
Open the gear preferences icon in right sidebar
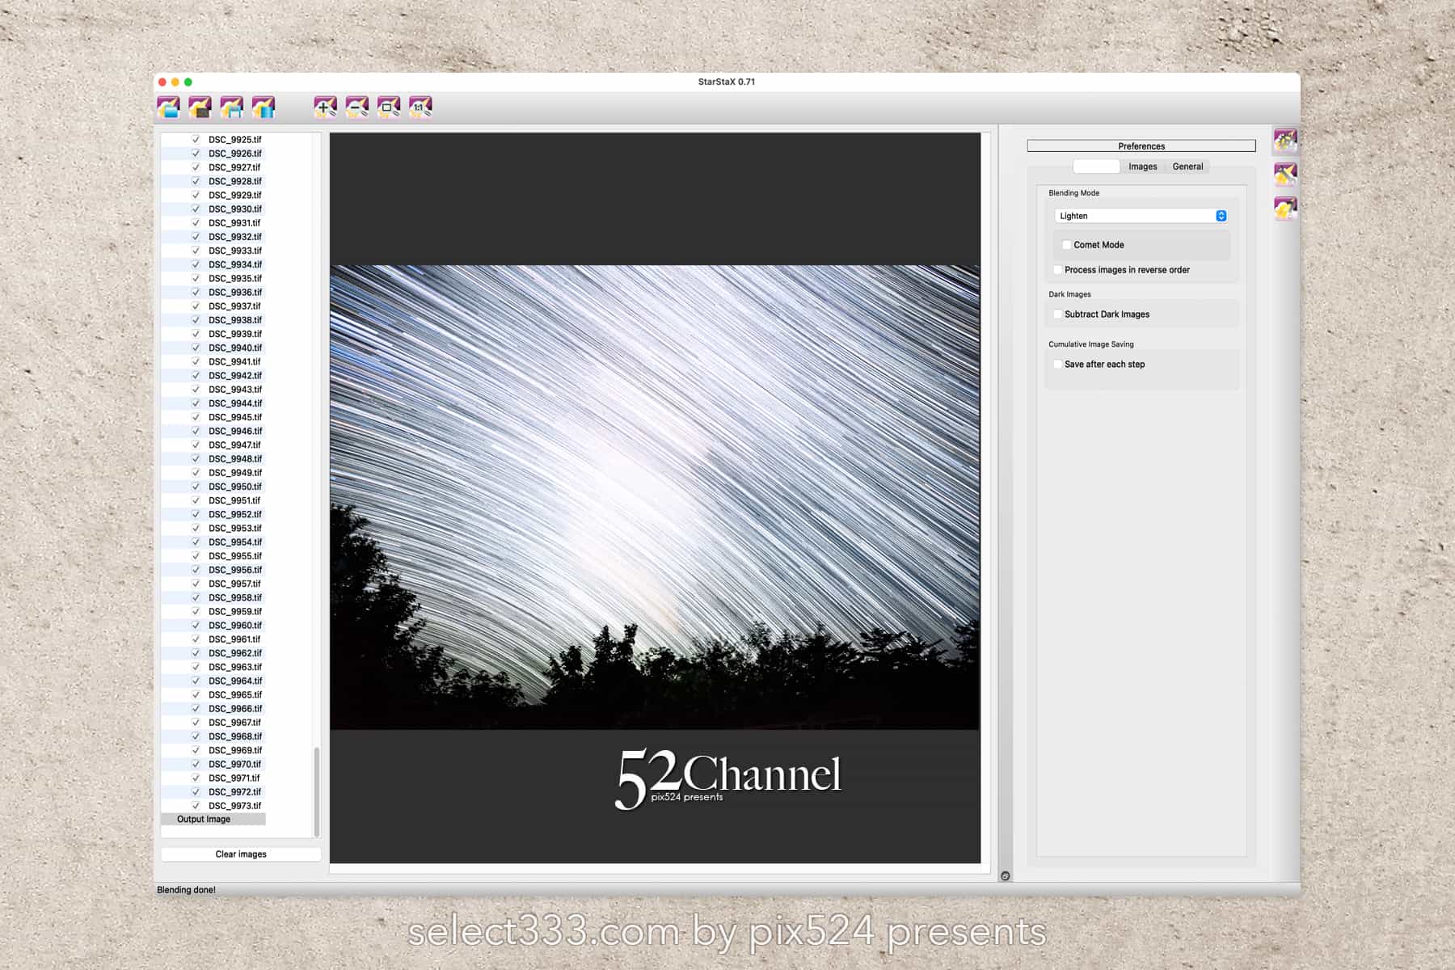pos(1285,141)
